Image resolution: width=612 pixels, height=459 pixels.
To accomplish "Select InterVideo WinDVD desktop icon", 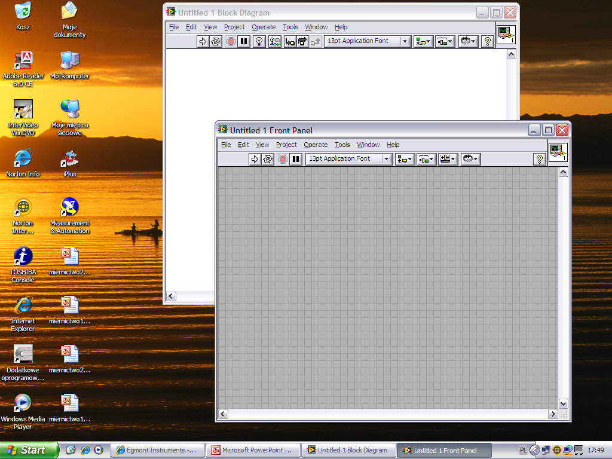I will click(23, 118).
